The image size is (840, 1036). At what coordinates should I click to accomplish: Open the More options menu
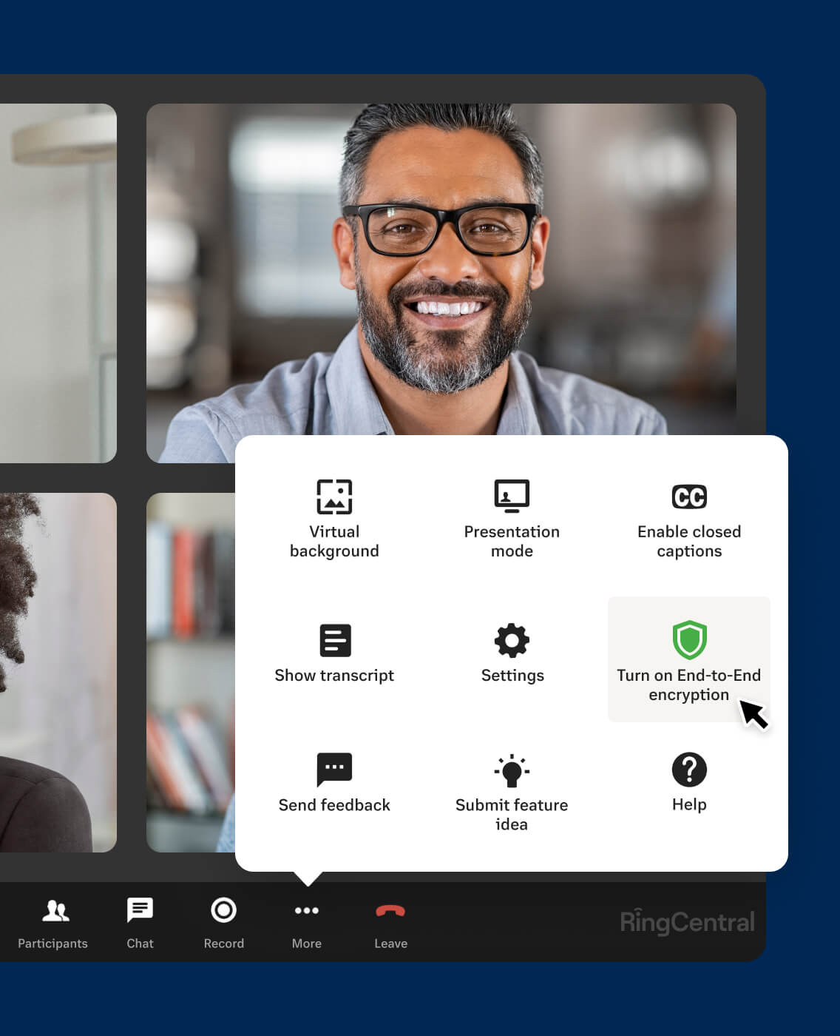306,921
